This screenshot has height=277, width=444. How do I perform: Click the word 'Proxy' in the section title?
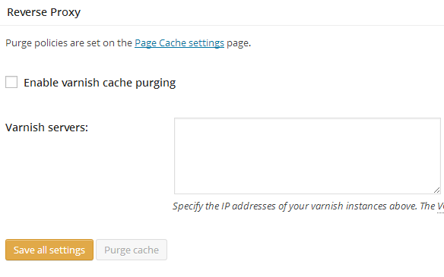pyautogui.click(x=65, y=12)
